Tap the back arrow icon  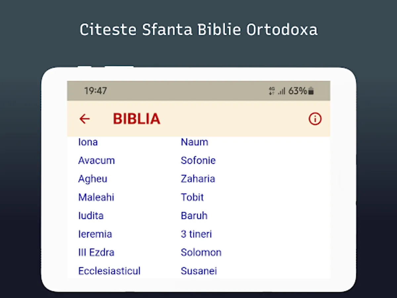[85, 119]
